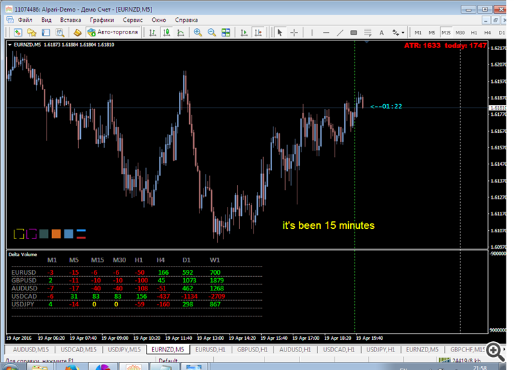
Task: Click the 'it's been 15 minutes' yellow text
Action: (x=328, y=225)
